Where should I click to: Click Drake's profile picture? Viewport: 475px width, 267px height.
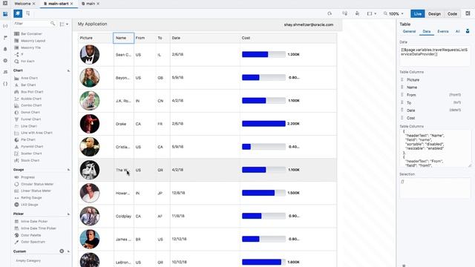[90, 124]
